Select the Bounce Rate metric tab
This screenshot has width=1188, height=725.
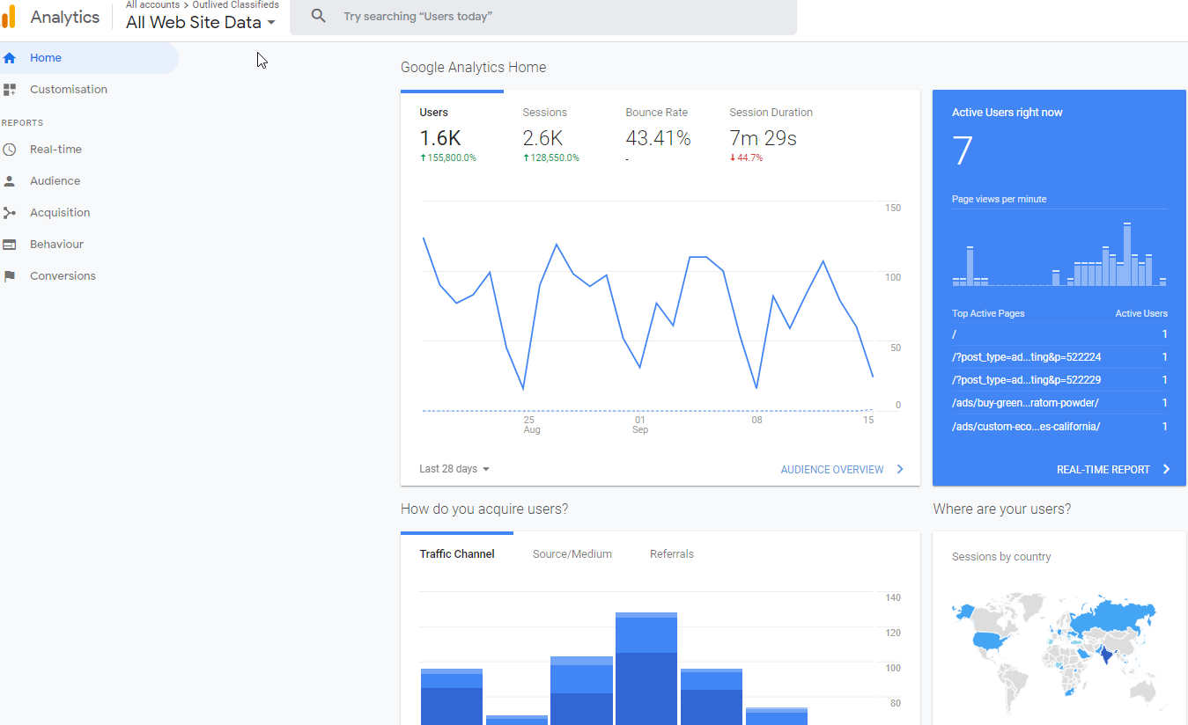point(657,134)
